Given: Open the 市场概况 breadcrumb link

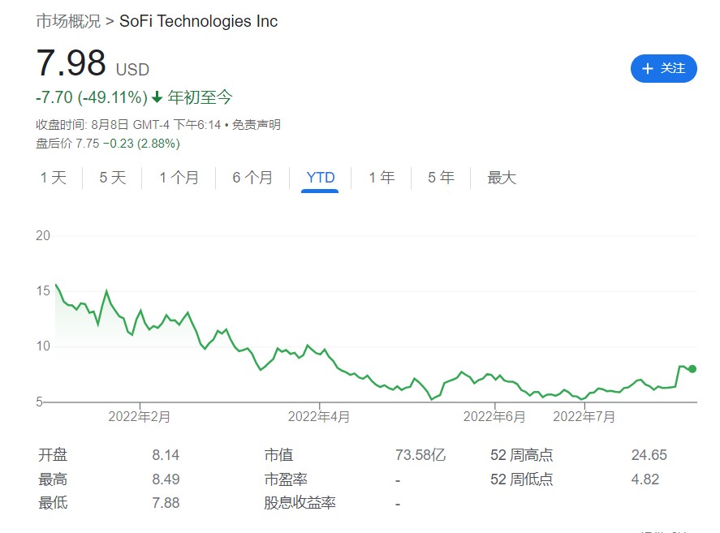Looking at the screenshot, I should pos(68,21).
